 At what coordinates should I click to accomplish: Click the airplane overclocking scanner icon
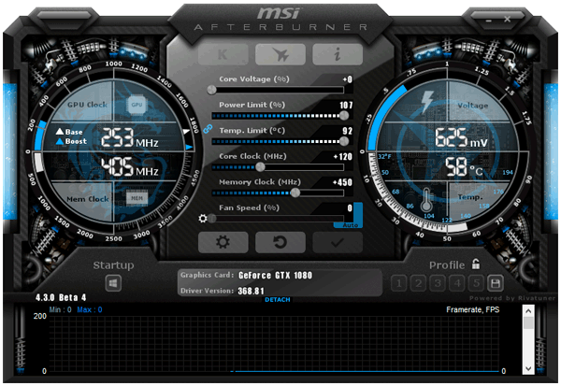pos(280,54)
